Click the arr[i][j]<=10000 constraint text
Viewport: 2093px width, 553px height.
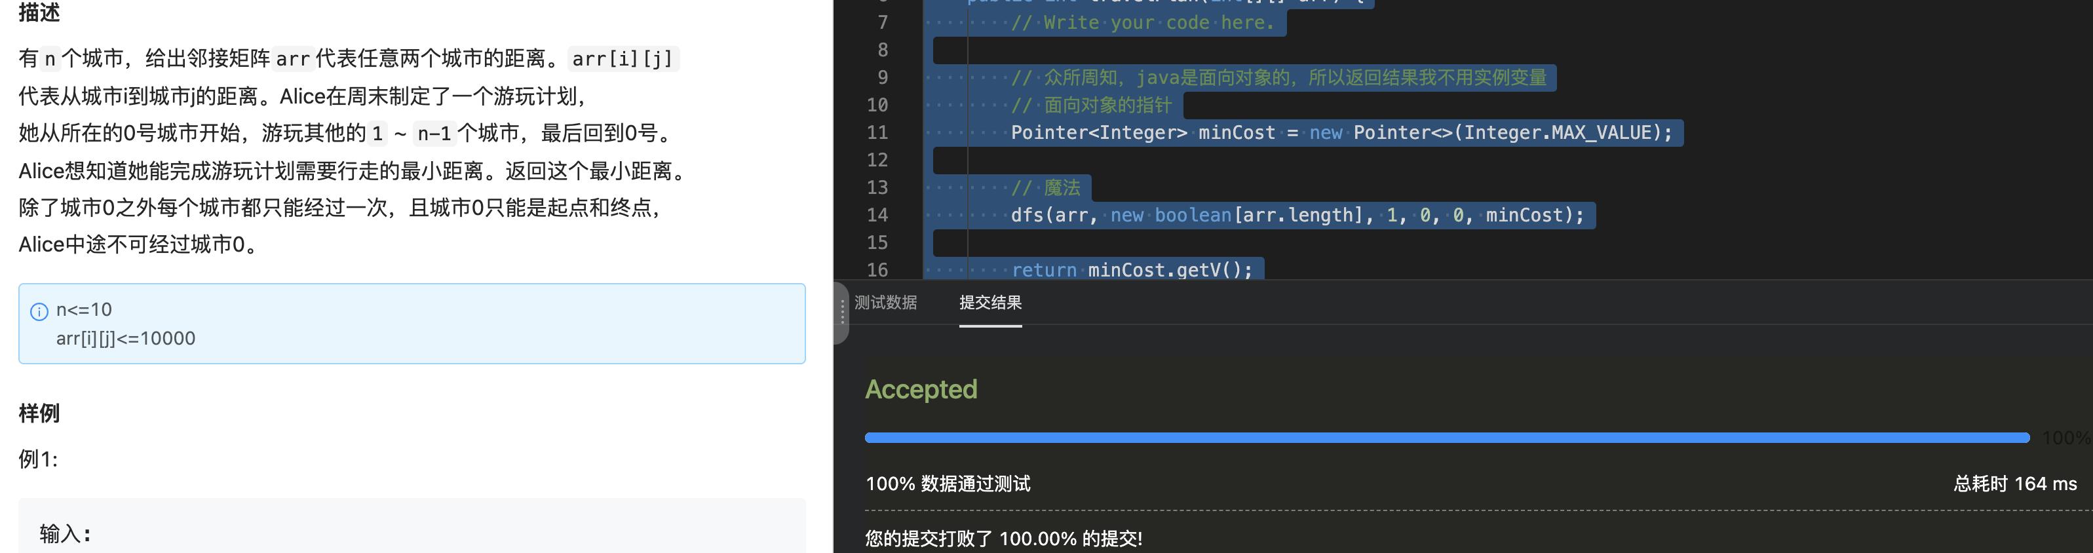coord(126,339)
